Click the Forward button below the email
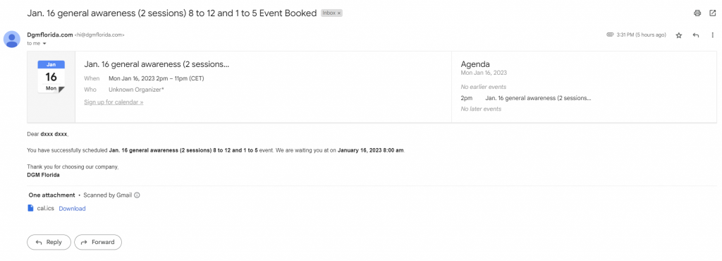722x261 pixels. [97, 242]
